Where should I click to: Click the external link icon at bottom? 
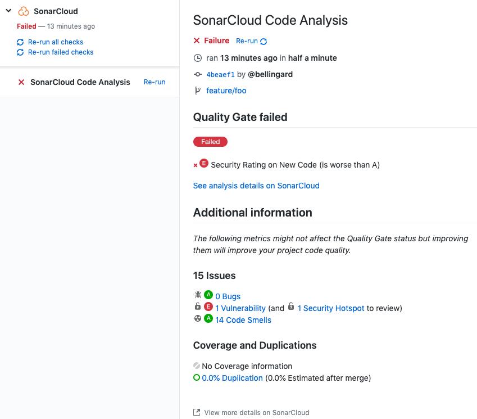click(197, 412)
